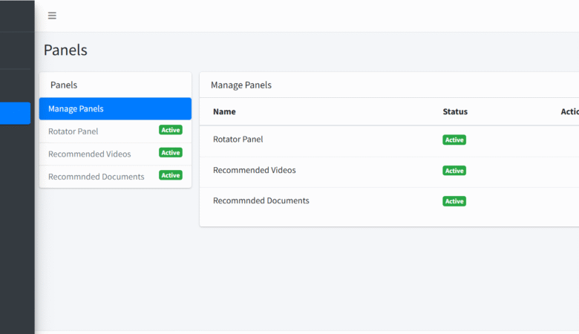579x334 pixels.
Task: Click the Status column header
Action: 455,112
